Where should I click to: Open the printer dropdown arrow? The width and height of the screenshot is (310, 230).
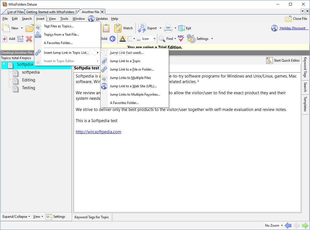(x=175, y=28)
